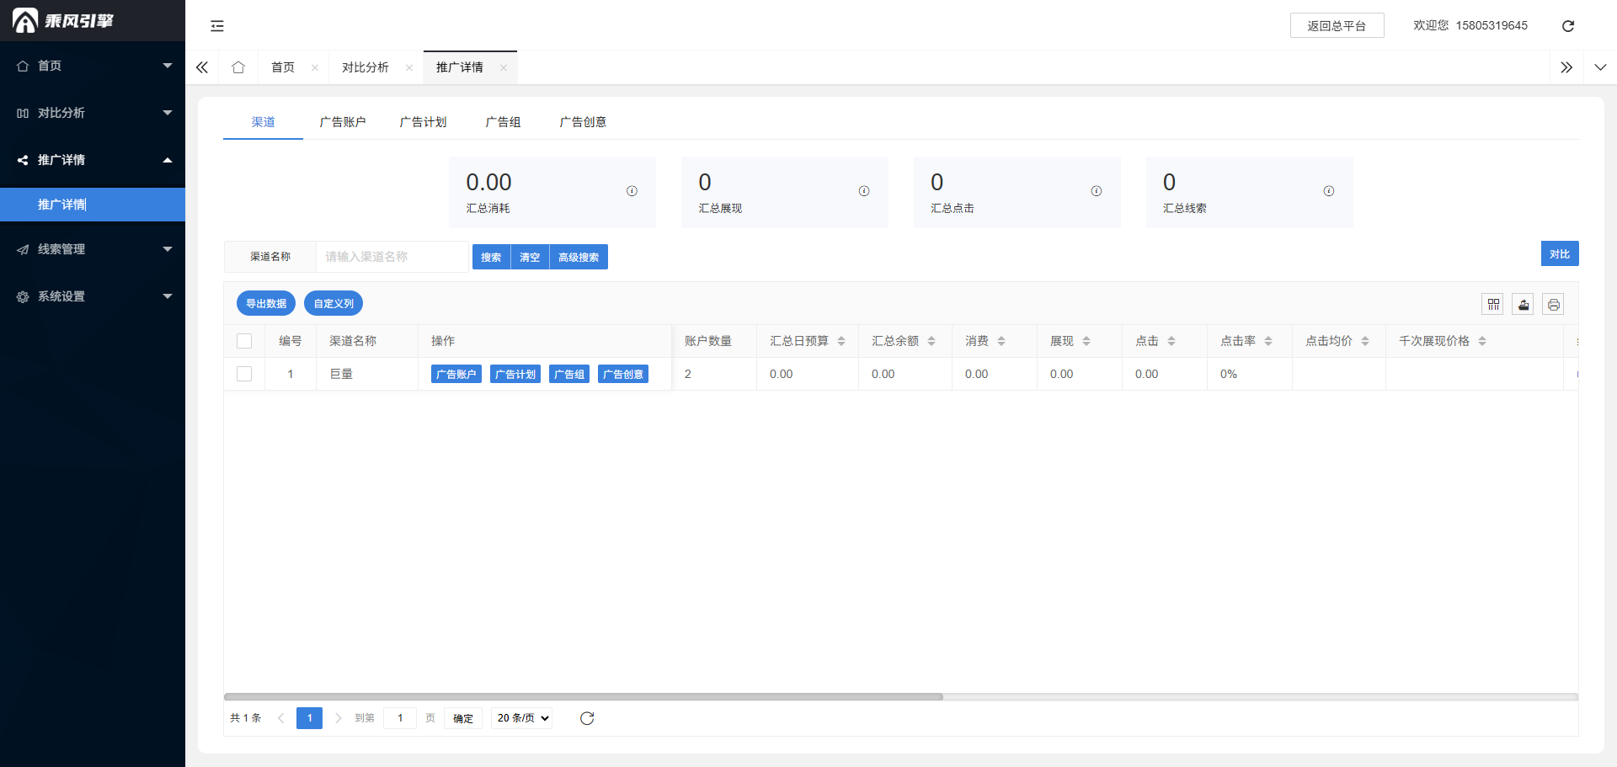Screen dimensions: 1617x767
Task: Click the 导出数据 button
Action: [266, 303]
